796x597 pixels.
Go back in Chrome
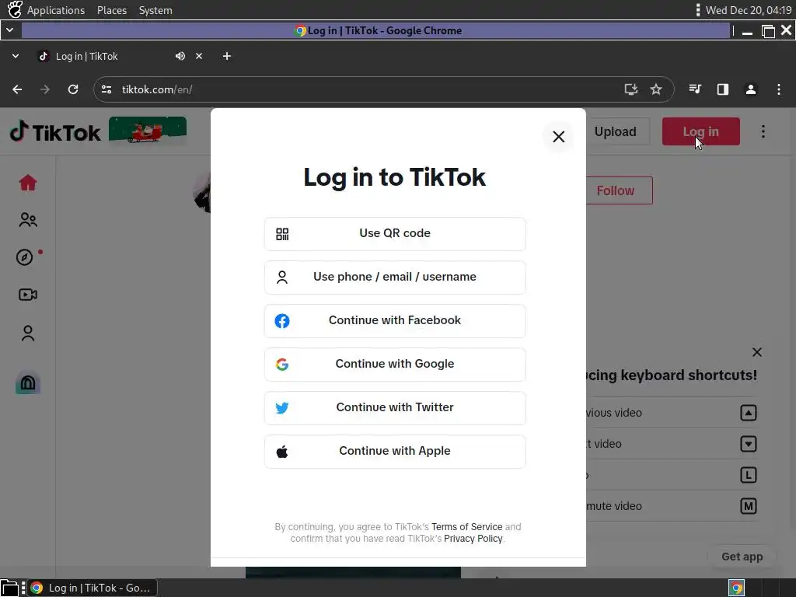[17, 89]
